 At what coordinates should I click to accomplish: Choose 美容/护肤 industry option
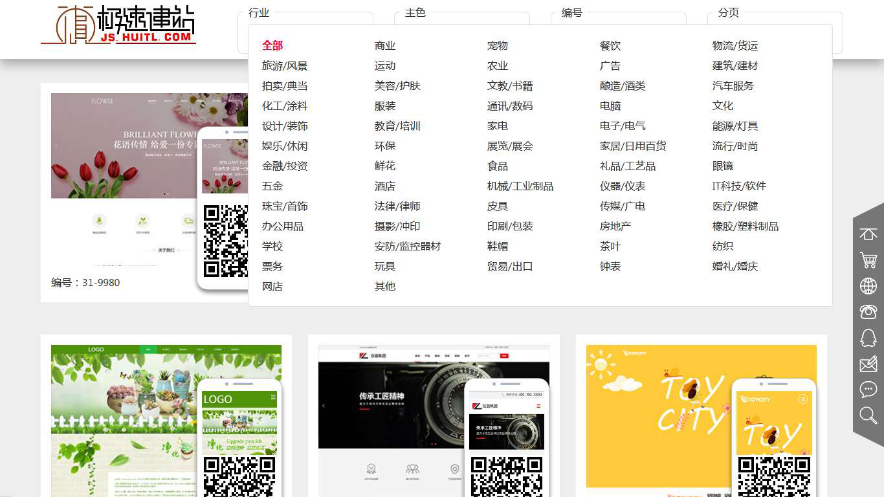(397, 86)
